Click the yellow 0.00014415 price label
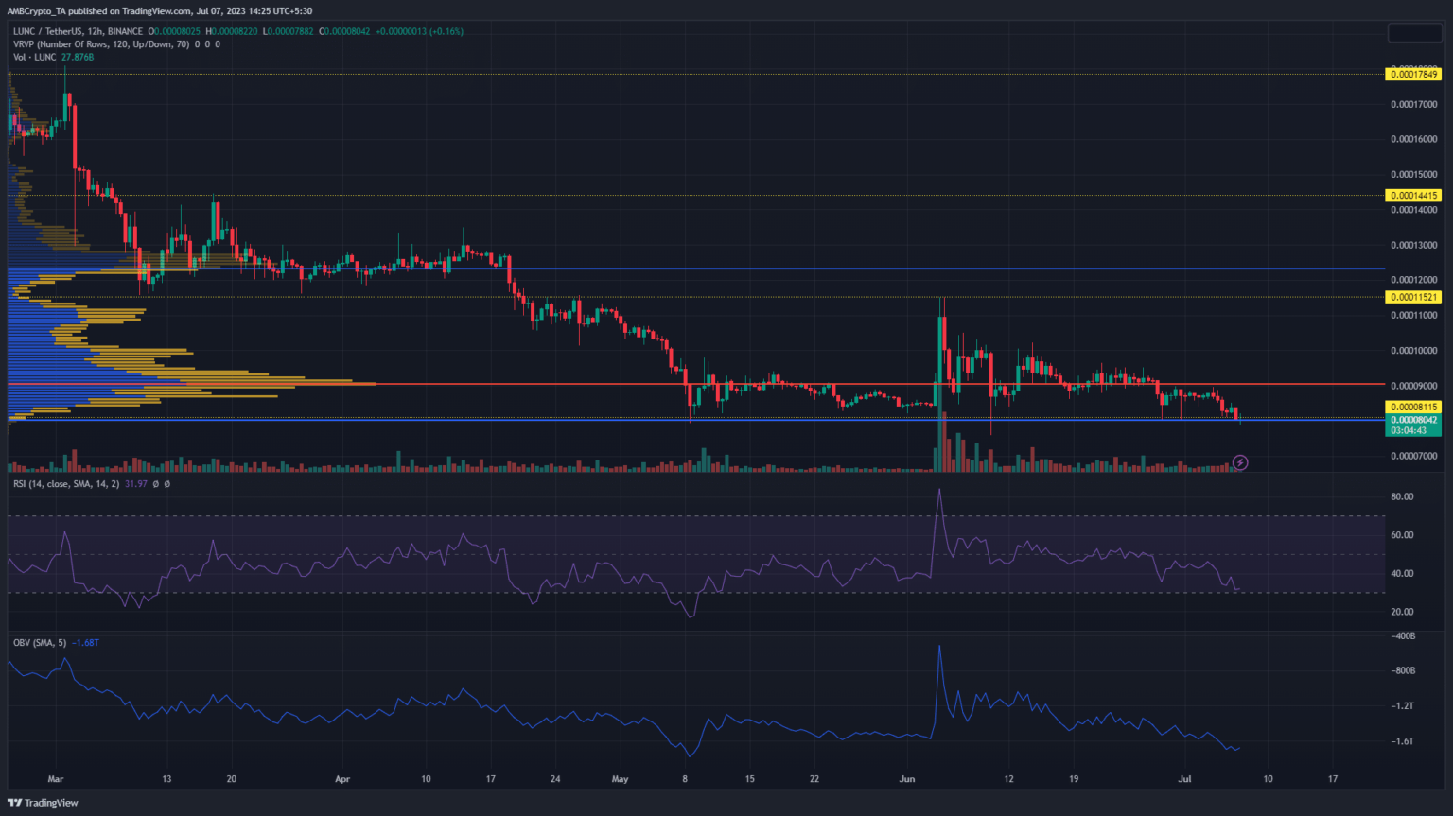Image resolution: width=1453 pixels, height=816 pixels. [1412, 196]
